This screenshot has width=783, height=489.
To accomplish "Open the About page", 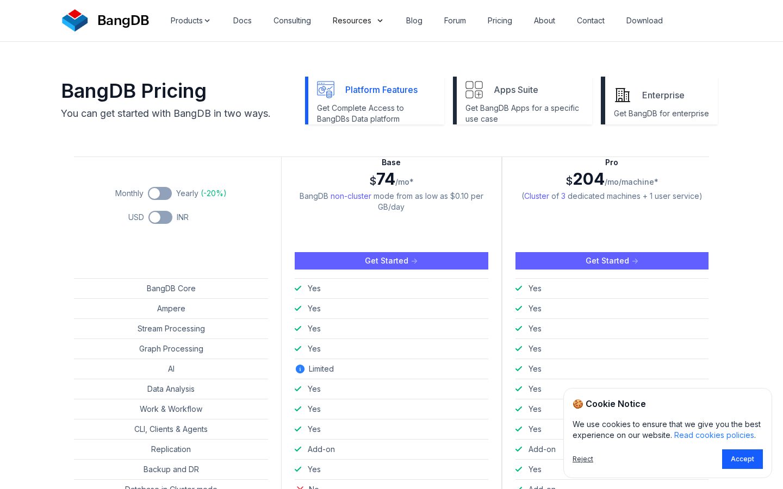I will (x=544, y=21).
